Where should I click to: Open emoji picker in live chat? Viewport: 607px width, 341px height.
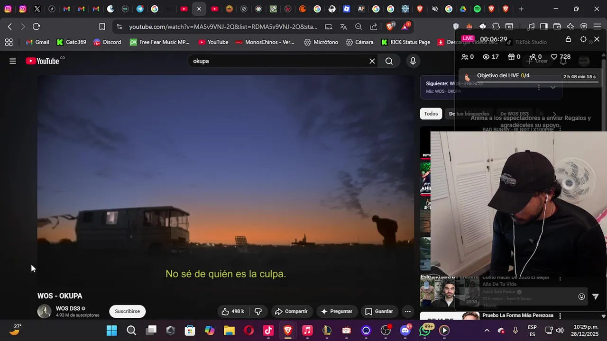pyautogui.click(x=581, y=296)
